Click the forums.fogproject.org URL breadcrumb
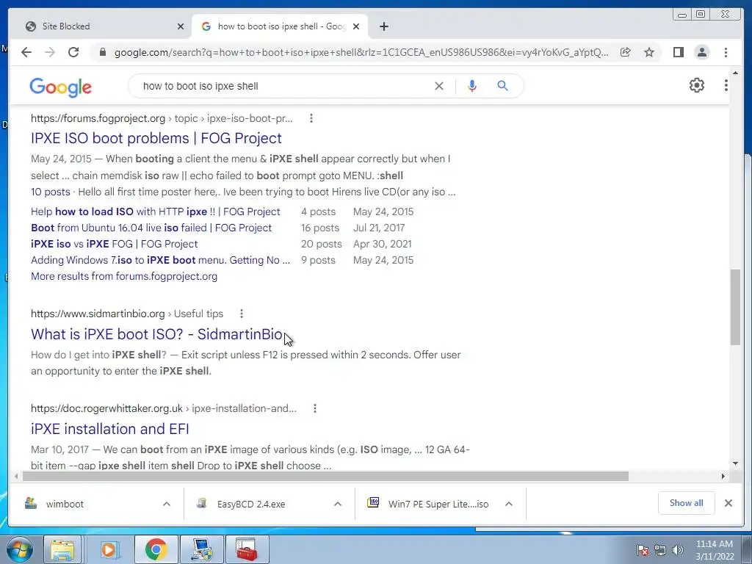 coord(161,118)
